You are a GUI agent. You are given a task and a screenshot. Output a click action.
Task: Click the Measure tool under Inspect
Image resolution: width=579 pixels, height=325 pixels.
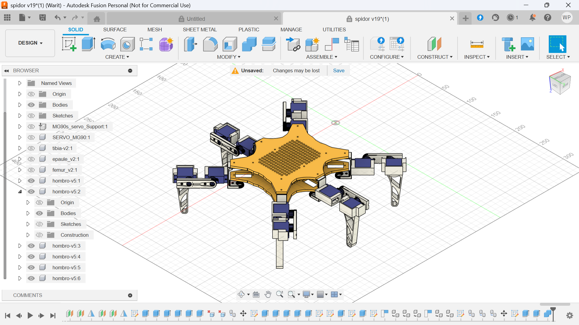pos(477,44)
